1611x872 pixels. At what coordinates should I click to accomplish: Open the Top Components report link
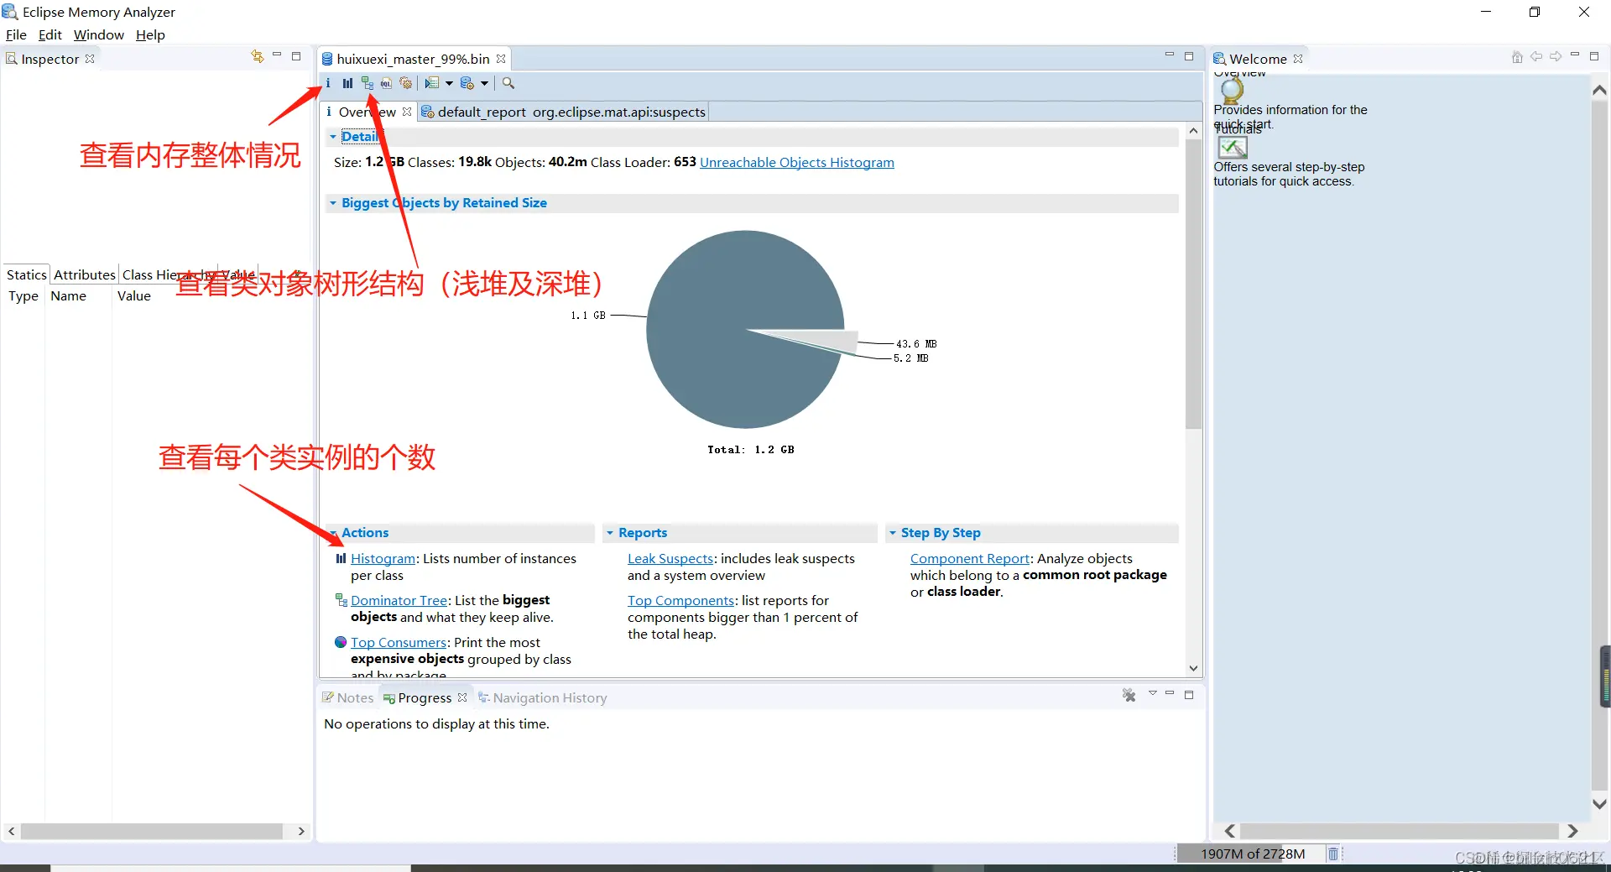click(x=681, y=600)
